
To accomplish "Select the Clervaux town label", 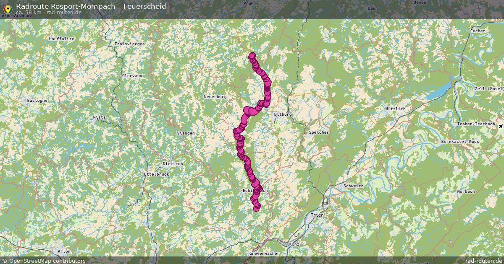I will pos(132,76).
